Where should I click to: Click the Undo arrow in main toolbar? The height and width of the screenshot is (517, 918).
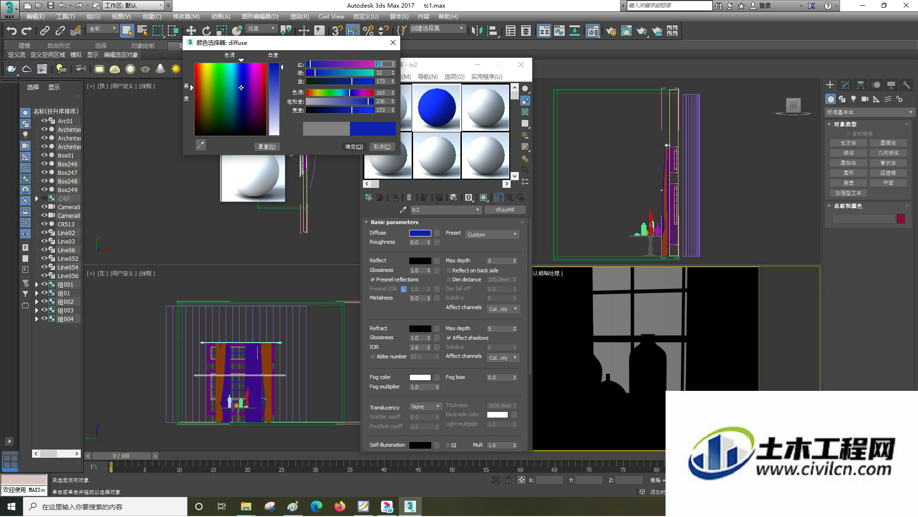coord(11,31)
